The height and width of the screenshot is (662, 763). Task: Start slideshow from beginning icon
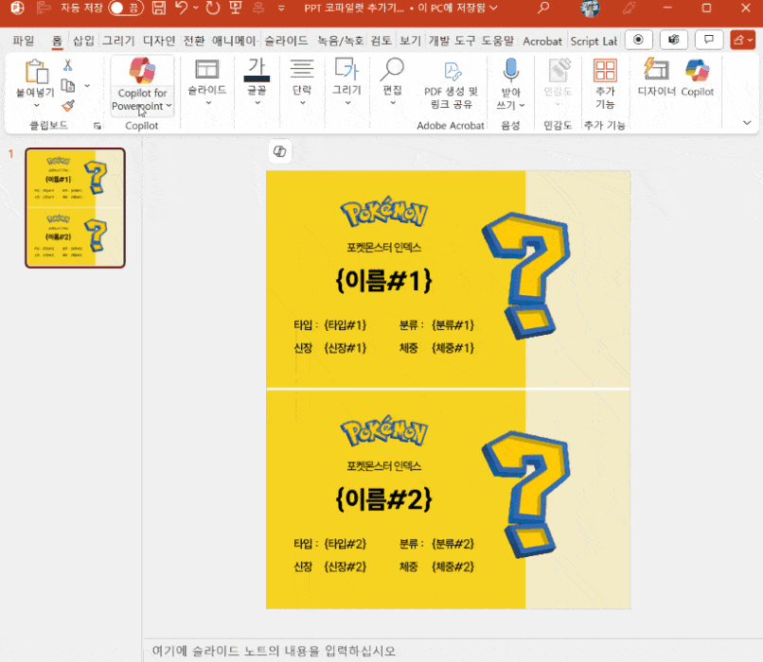click(x=236, y=9)
